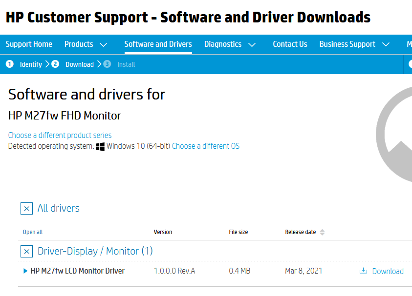Open the Contact Us page
This screenshot has width=412, height=296.
click(x=290, y=44)
